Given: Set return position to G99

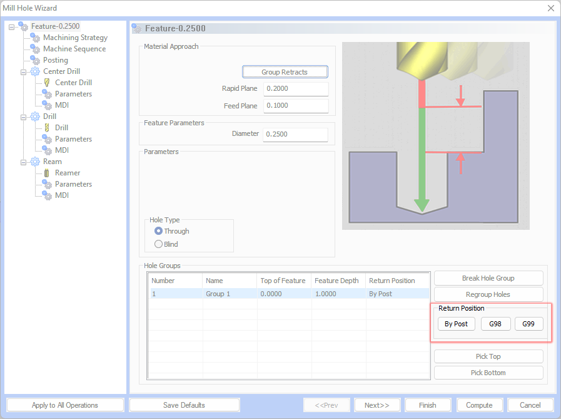Looking at the screenshot, I should pos(528,324).
